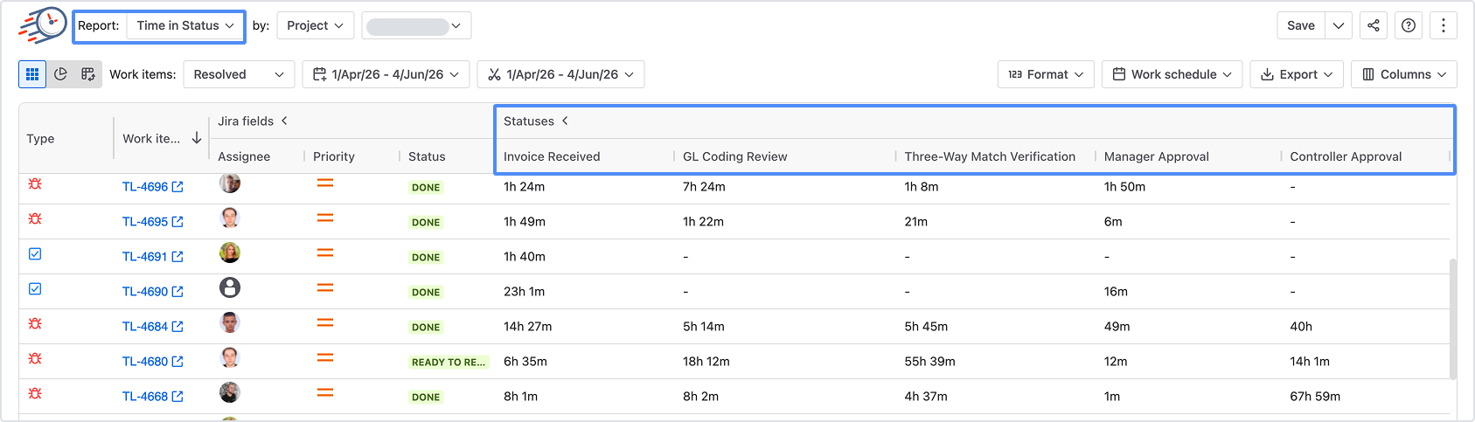The image size is (1475, 422).
Task: Open the more options kebab menu
Action: pos(1444,25)
